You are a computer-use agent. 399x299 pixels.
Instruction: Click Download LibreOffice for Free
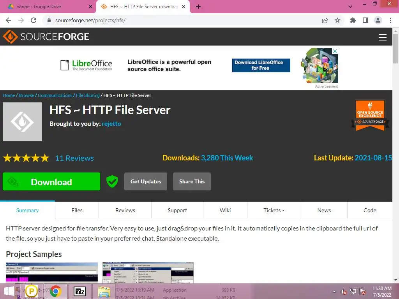(x=261, y=65)
